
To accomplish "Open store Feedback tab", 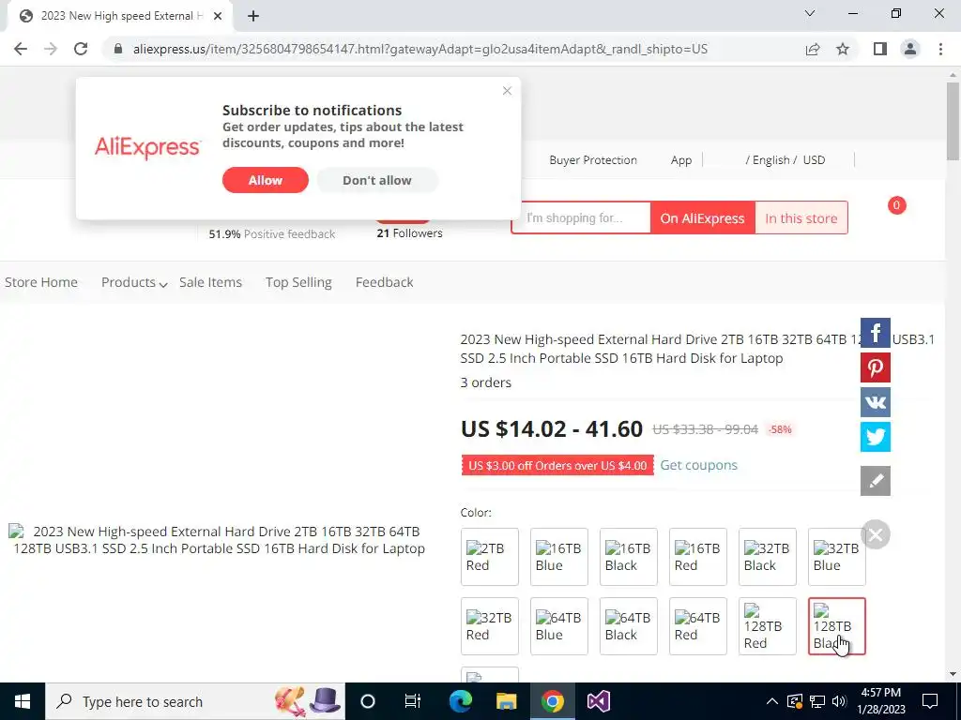I will coord(384,282).
